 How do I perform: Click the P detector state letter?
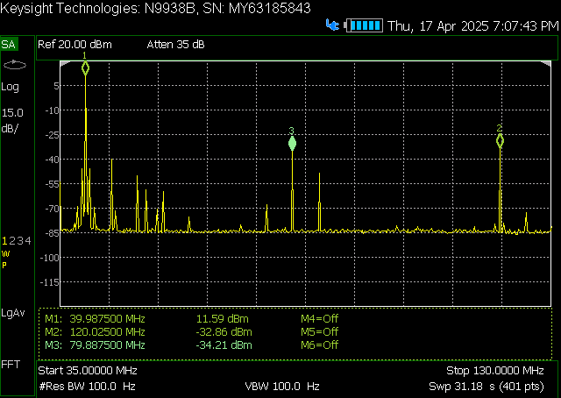click(x=4, y=266)
